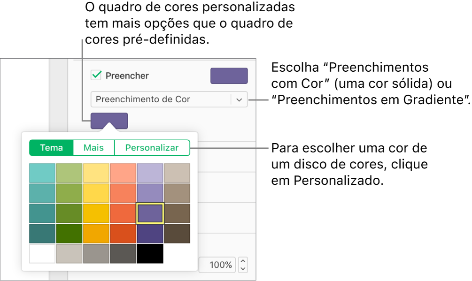Screen dimensions: 472x281
Task: Pick the light green swatch in top row
Action: tap(69, 173)
